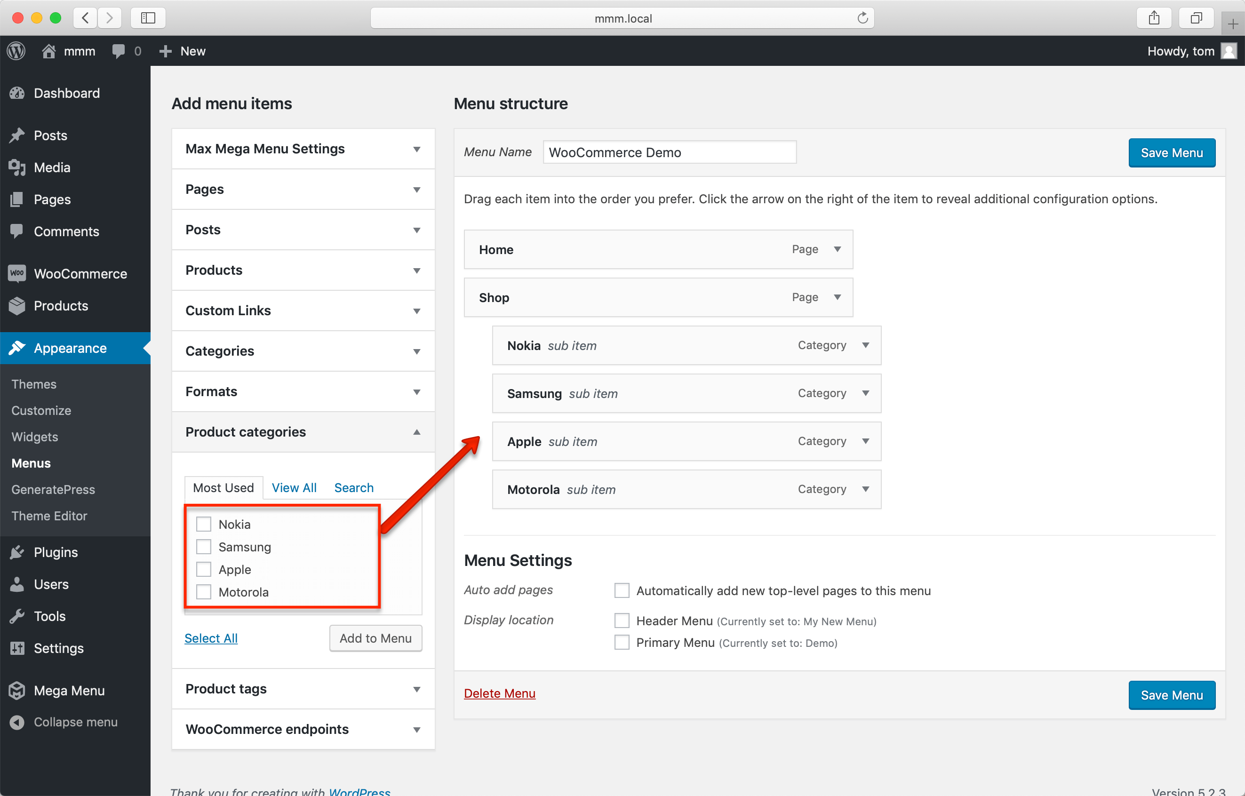Check the Apple product category checkbox

202,569
